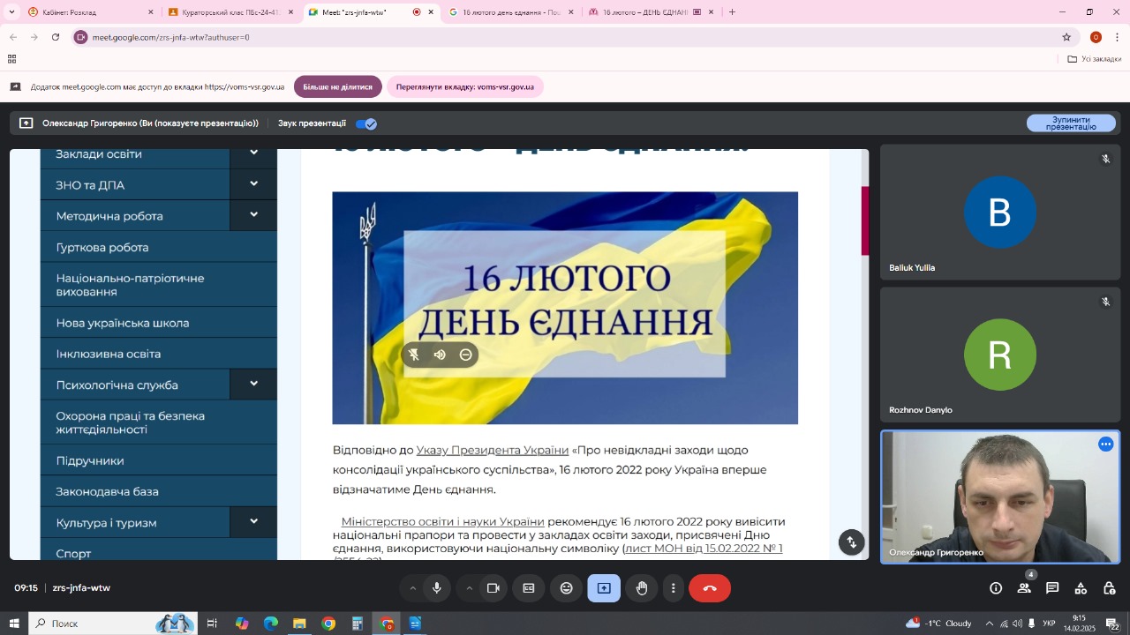Raise your hand in the meeting
Screen dimensions: 1130x635
pos(642,588)
